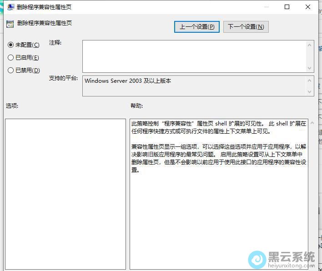
Task: Click the policy icon in the title bar
Action: tap(10, 7)
